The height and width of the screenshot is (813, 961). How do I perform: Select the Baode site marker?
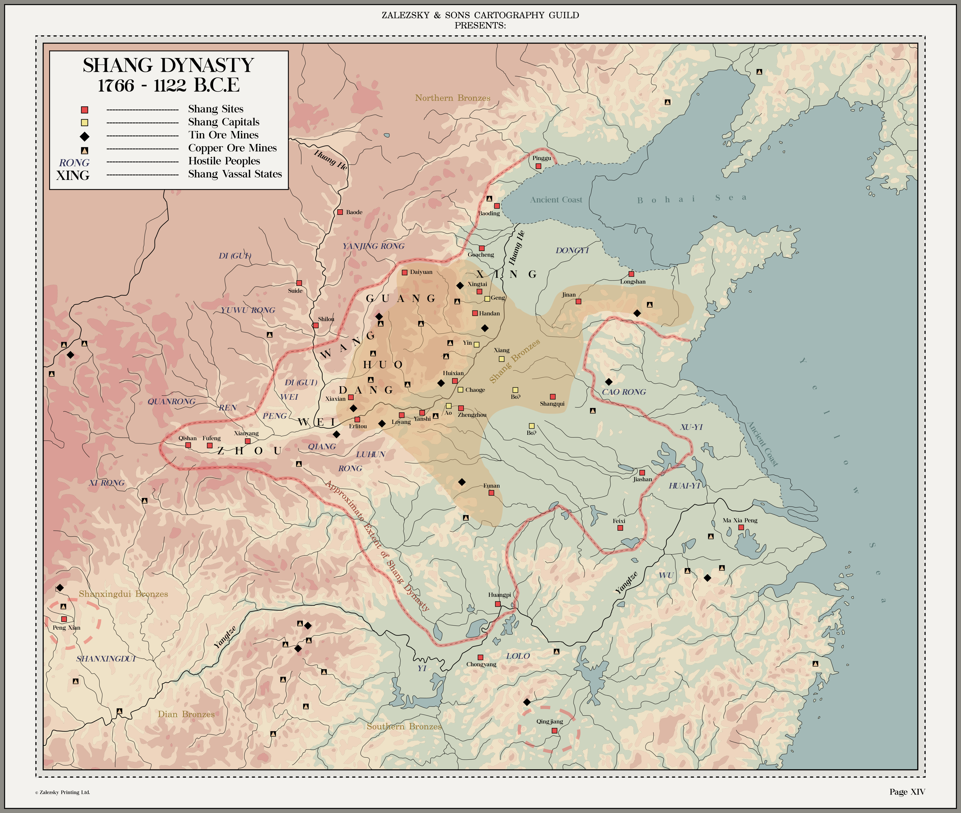coord(340,212)
